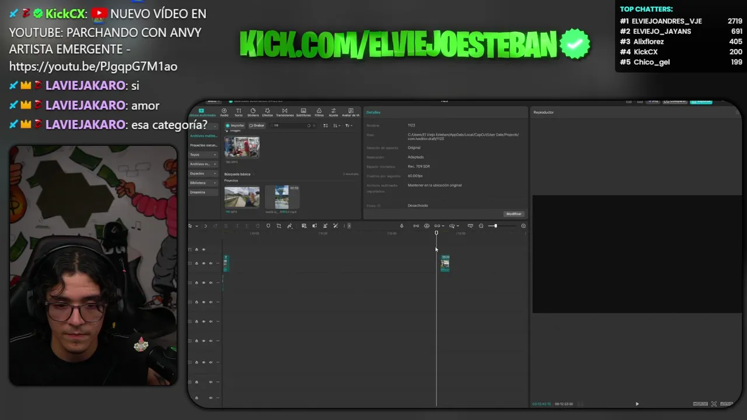
Task: Select the 186.MP4 media thumbnail
Action: pos(242,148)
